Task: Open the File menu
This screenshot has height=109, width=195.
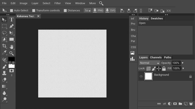Action: point(4,3)
